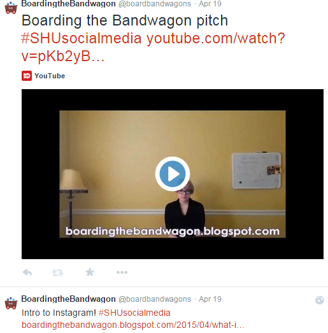The width and height of the screenshot is (328, 333).
Task: Open @boardbandwagons handle on the first tweet
Action: pyautogui.click(x=155, y=4)
